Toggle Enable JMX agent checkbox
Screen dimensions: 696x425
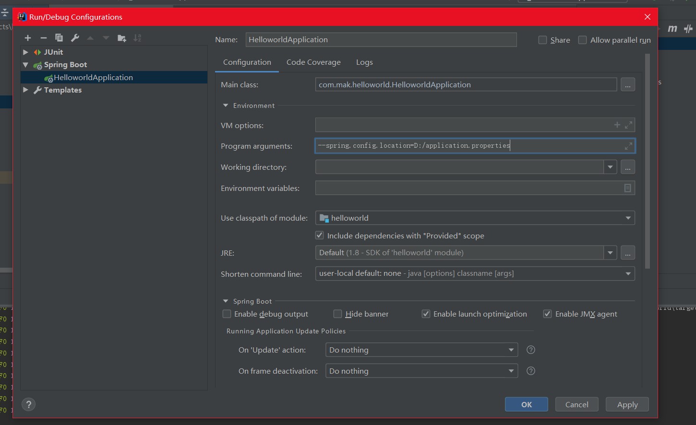click(x=547, y=314)
